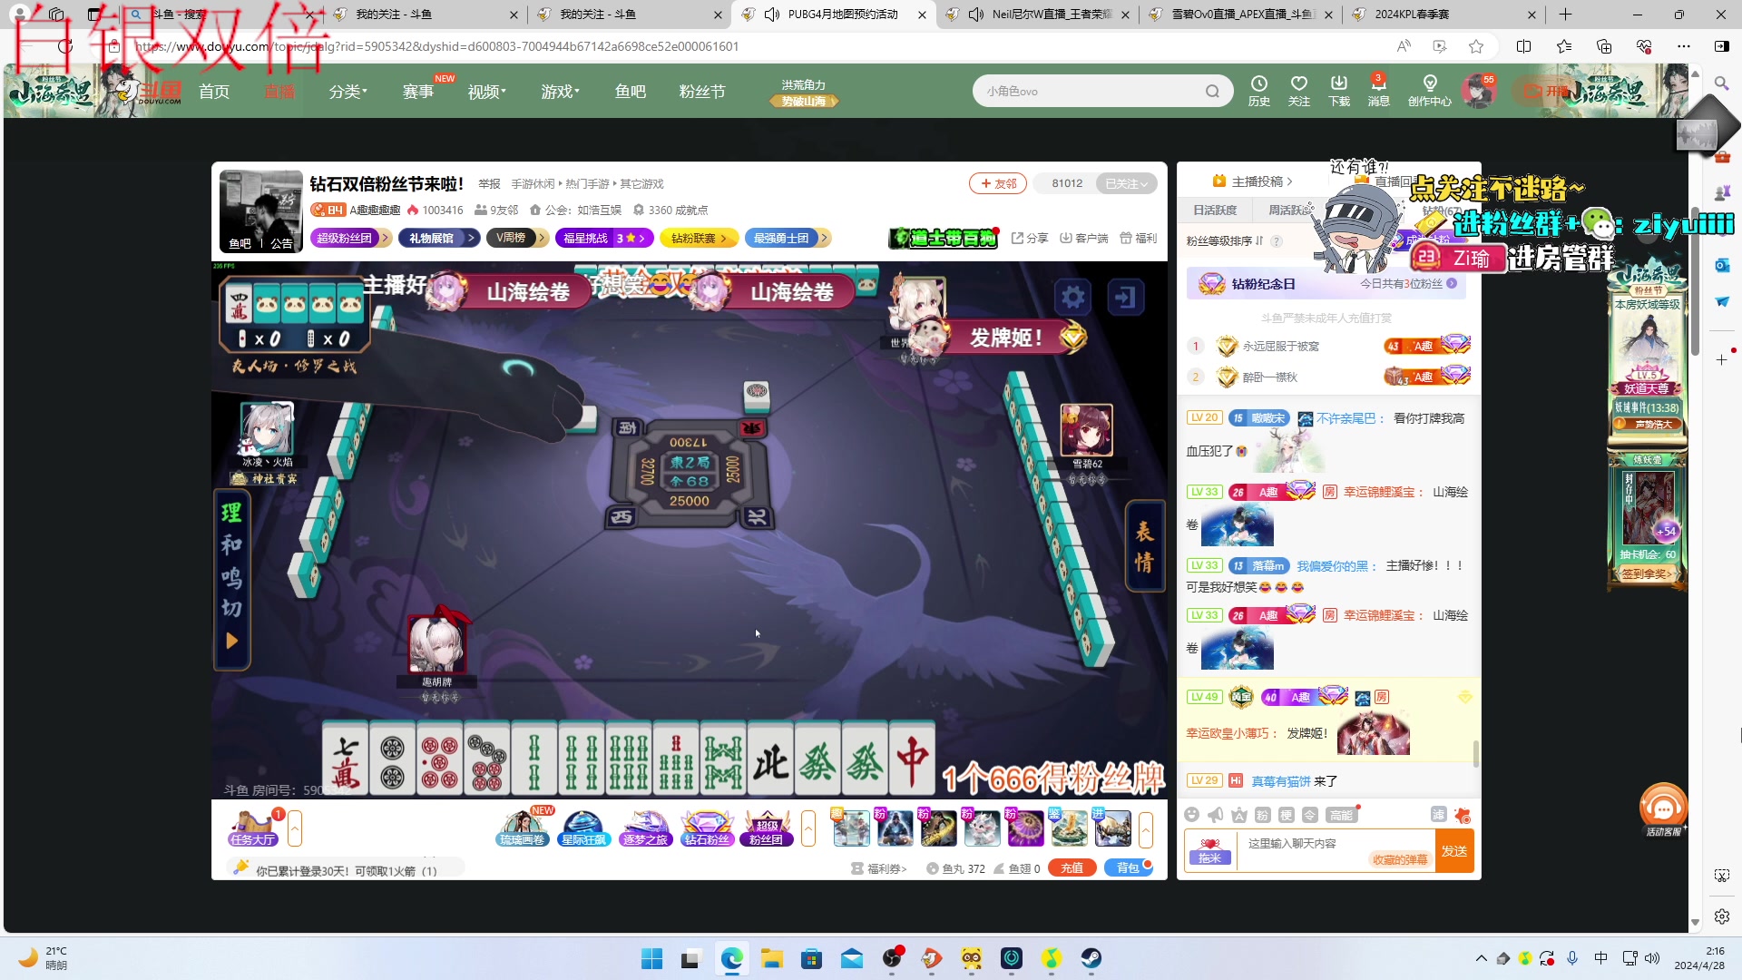The height and width of the screenshot is (980, 1742).
Task: Open the 超级粉丝团 icon in gift bar
Action: click(767, 828)
